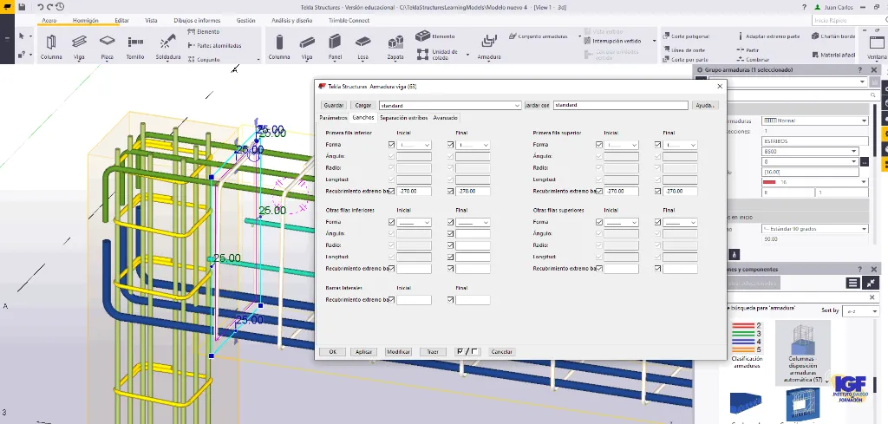Click the Undo arrow icon
888x424 pixels.
[41, 7]
